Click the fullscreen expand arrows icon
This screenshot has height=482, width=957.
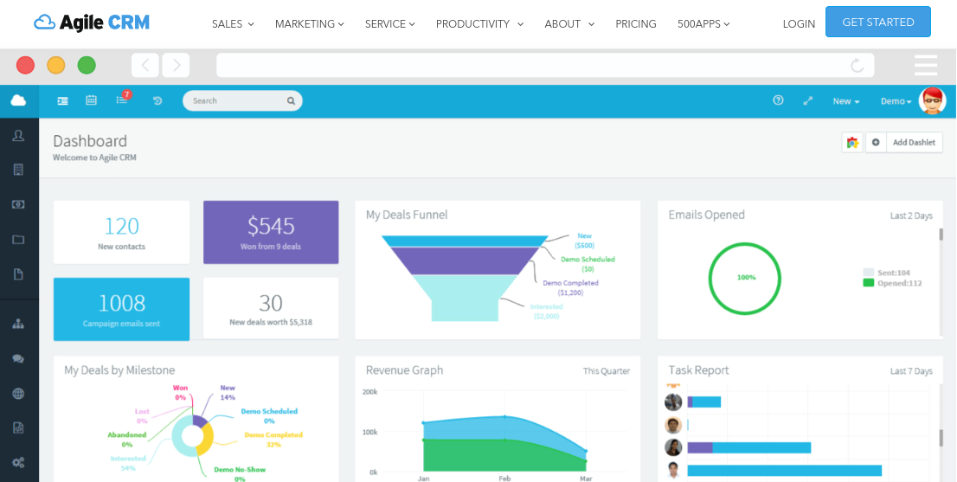(x=808, y=100)
